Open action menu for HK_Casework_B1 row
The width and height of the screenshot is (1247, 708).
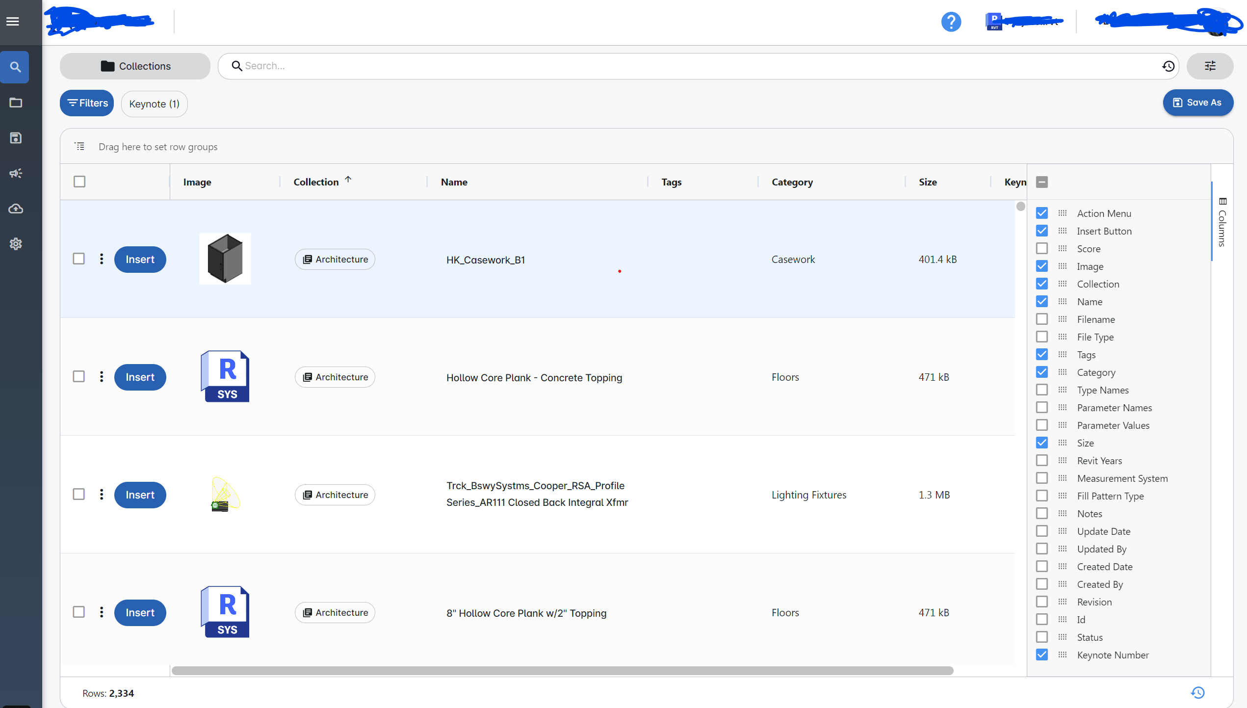102,259
